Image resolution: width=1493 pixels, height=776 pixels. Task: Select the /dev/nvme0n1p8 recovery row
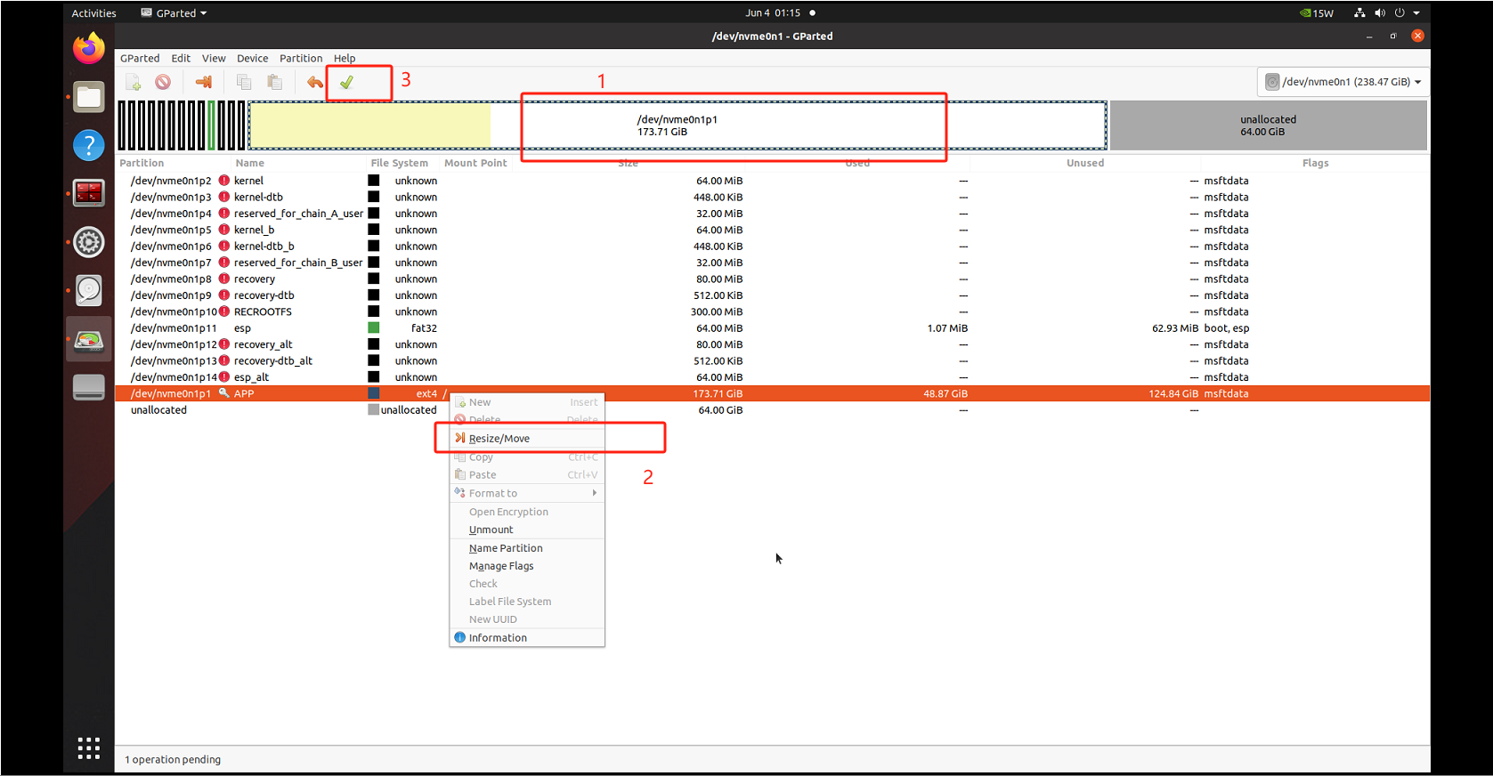pyautogui.click(x=773, y=279)
